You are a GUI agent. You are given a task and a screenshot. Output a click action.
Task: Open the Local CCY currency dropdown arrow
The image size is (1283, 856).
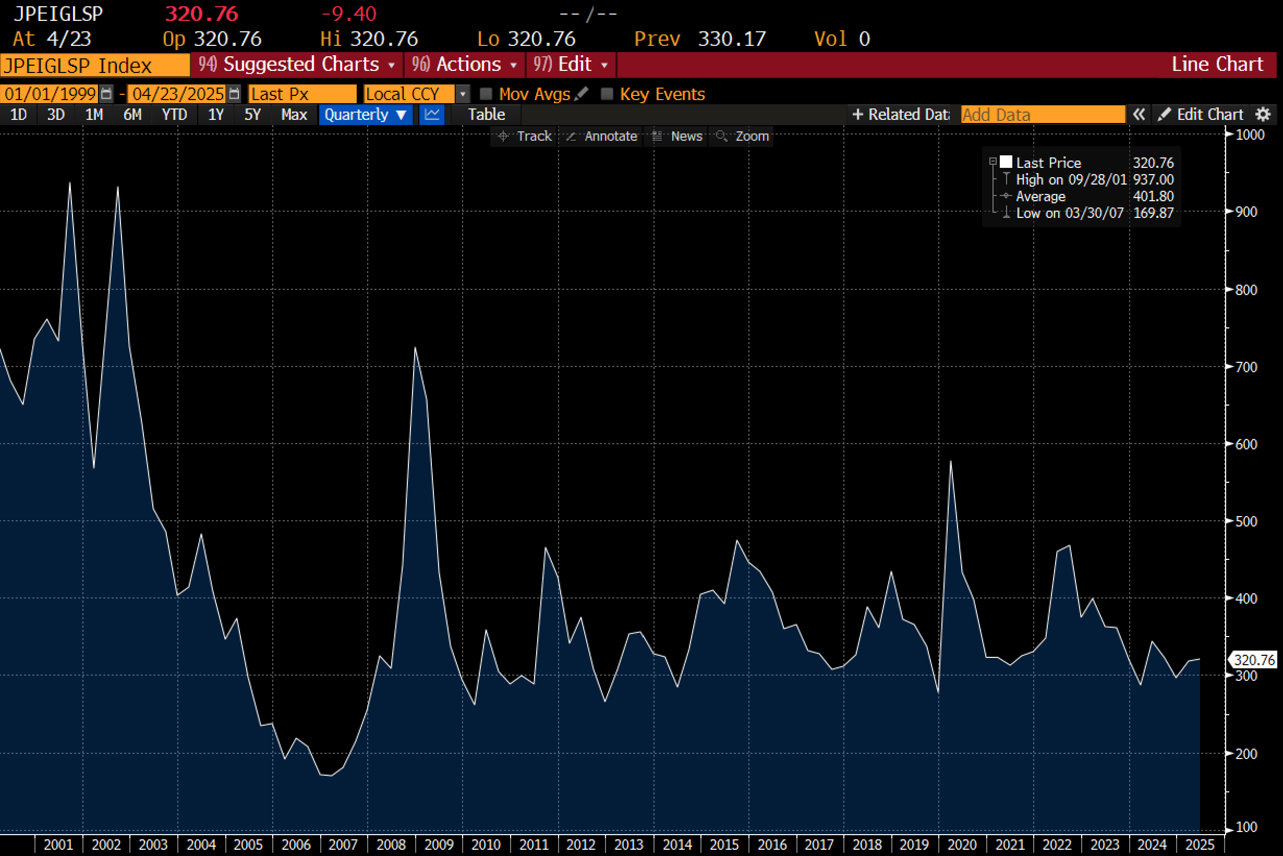[463, 94]
